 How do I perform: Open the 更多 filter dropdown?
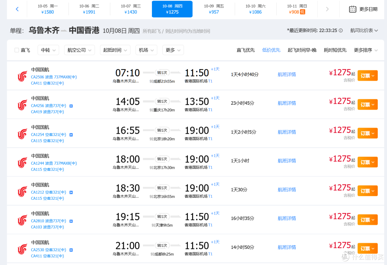click(173, 50)
